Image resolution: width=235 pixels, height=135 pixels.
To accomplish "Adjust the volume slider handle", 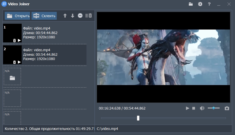I will (x=214, y=108).
